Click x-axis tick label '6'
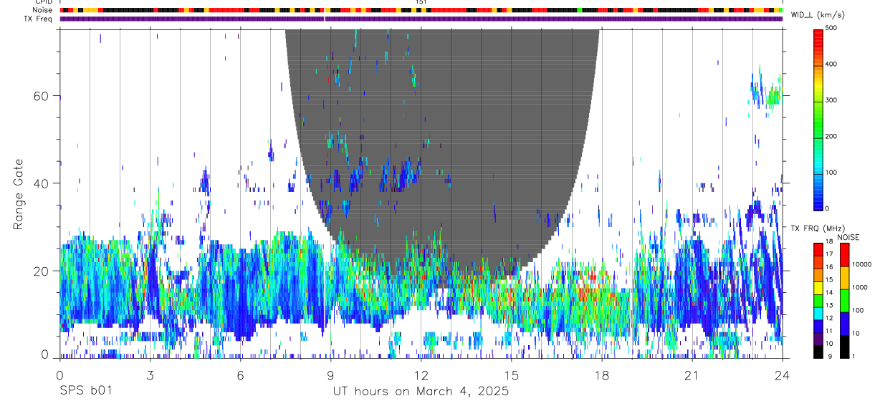This screenshot has width=880, height=406. click(240, 374)
